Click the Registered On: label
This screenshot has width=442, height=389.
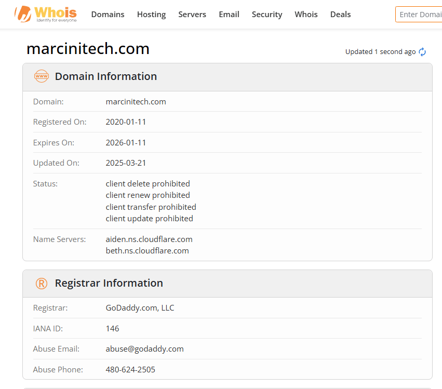pos(60,122)
